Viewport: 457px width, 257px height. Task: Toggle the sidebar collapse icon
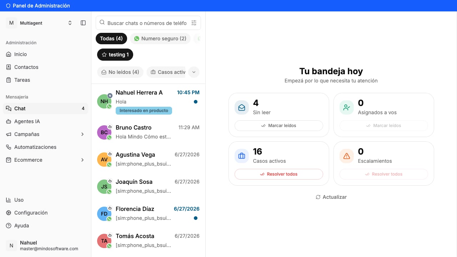click(x=83, y=23)
